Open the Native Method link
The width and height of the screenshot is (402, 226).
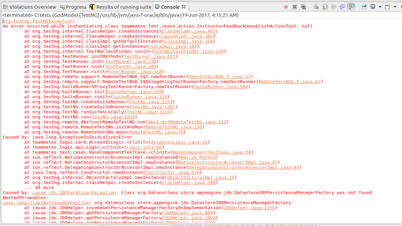198,157
